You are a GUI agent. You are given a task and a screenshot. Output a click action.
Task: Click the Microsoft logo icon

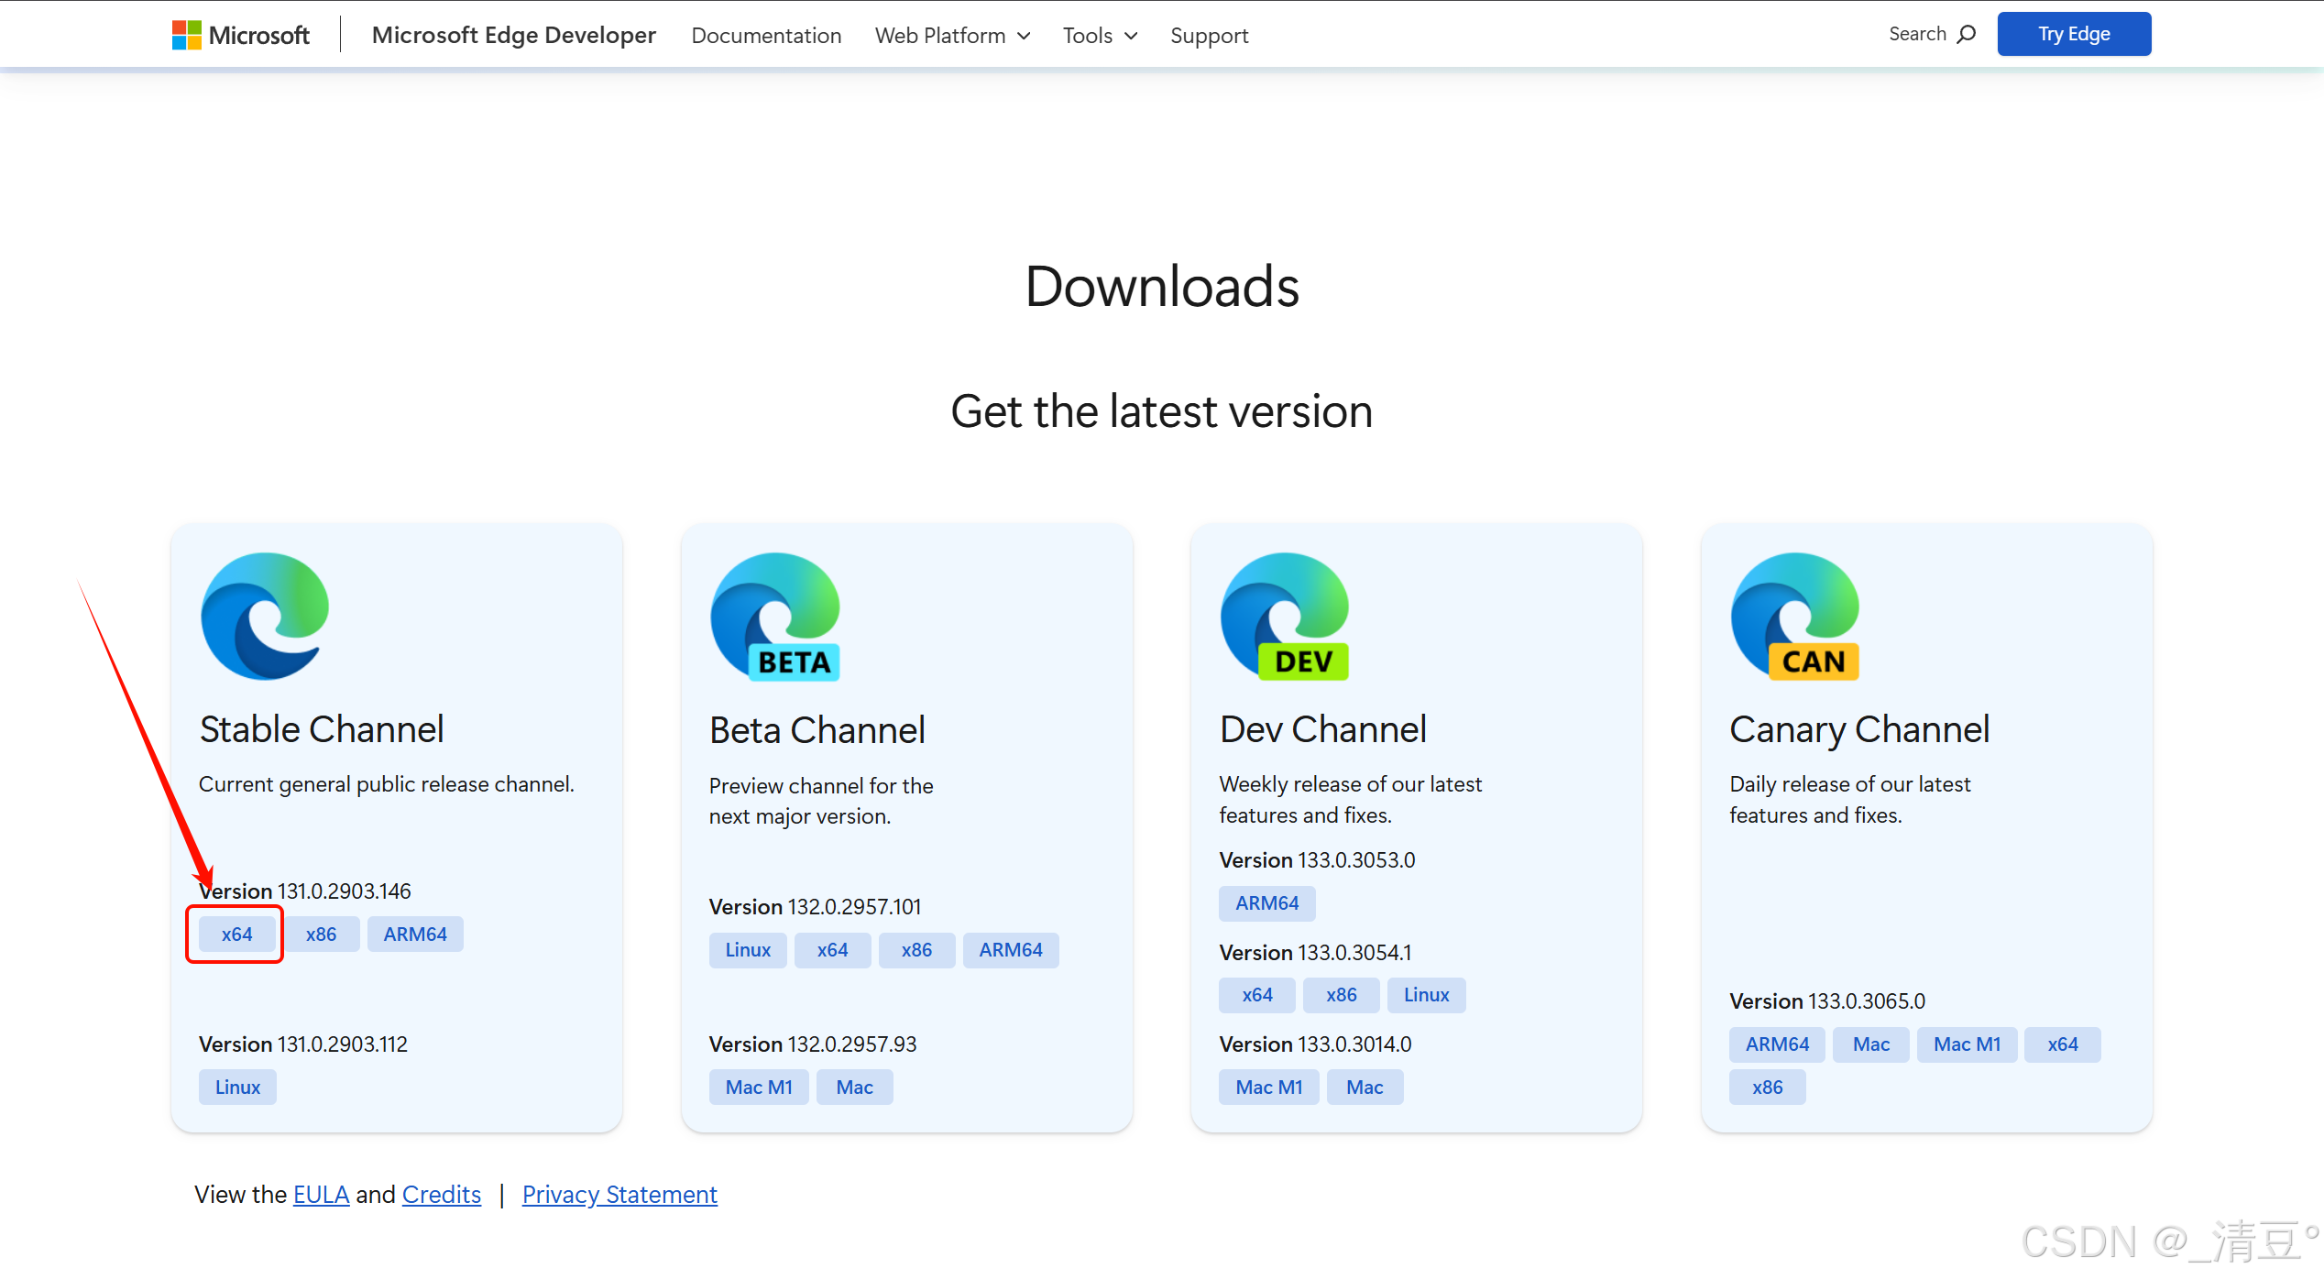coord(186,35)
